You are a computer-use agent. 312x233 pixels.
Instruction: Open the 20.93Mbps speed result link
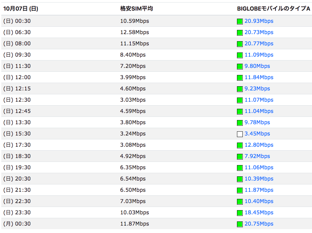259,21
